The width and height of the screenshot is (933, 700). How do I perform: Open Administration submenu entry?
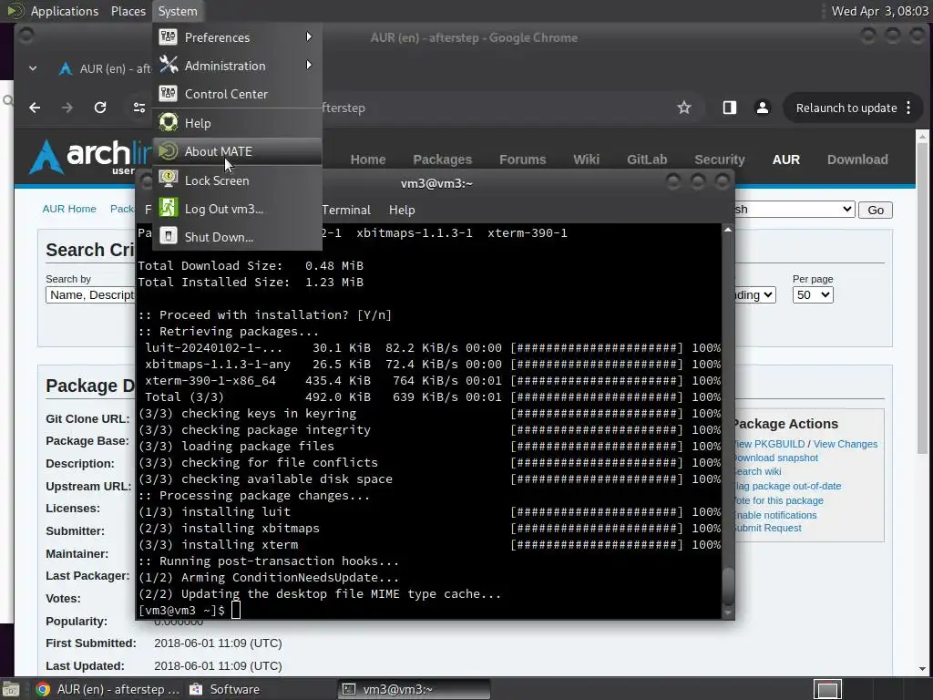237,66
